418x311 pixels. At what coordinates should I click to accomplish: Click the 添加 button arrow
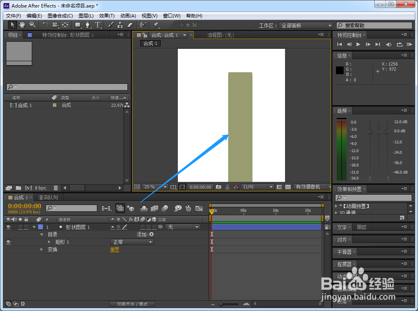click(x=151, y=234)
